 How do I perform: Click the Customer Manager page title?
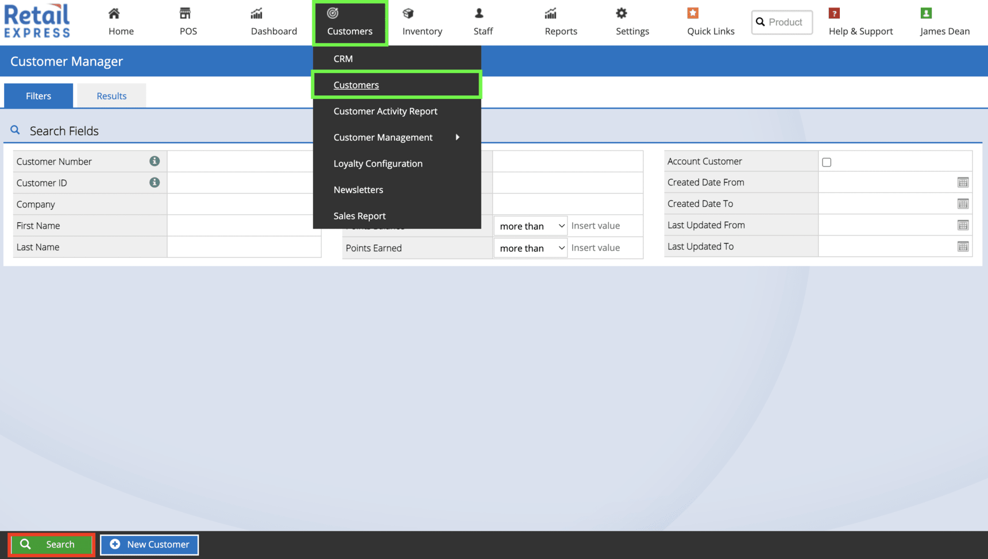[67, 61]
